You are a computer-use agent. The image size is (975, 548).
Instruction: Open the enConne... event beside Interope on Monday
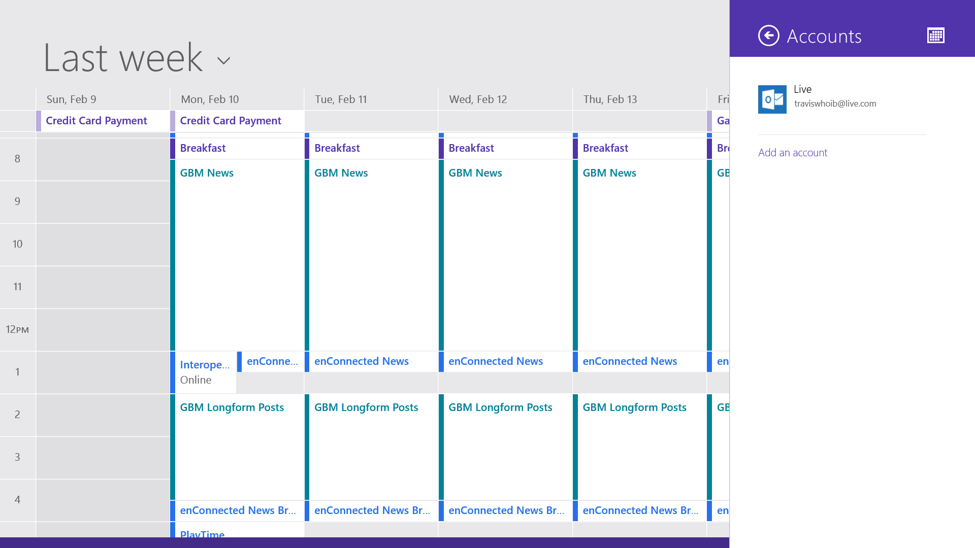272,361
